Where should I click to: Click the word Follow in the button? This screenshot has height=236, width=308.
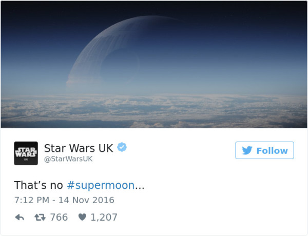pyautogui.click(x=272, y=151)
